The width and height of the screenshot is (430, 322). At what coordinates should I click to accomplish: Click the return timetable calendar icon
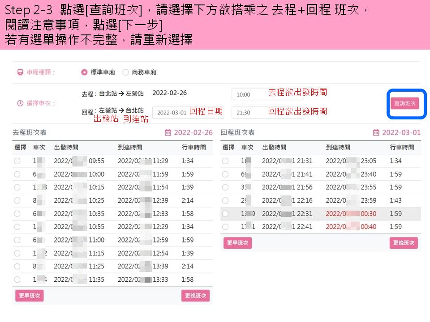376,133
